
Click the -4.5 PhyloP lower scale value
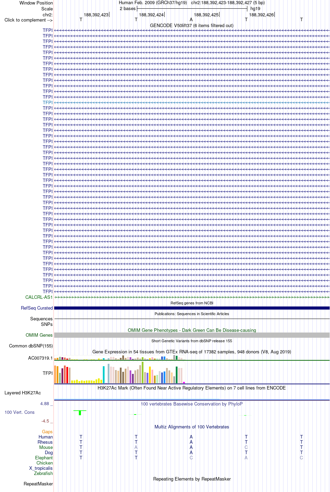coord(47,421)
